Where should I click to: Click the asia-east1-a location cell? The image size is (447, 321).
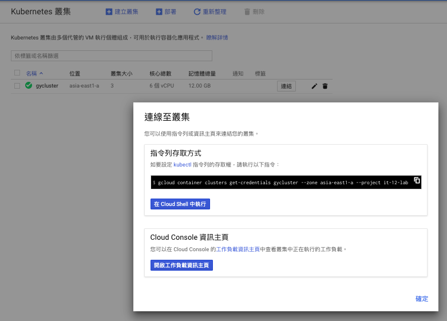click(84, 85)
